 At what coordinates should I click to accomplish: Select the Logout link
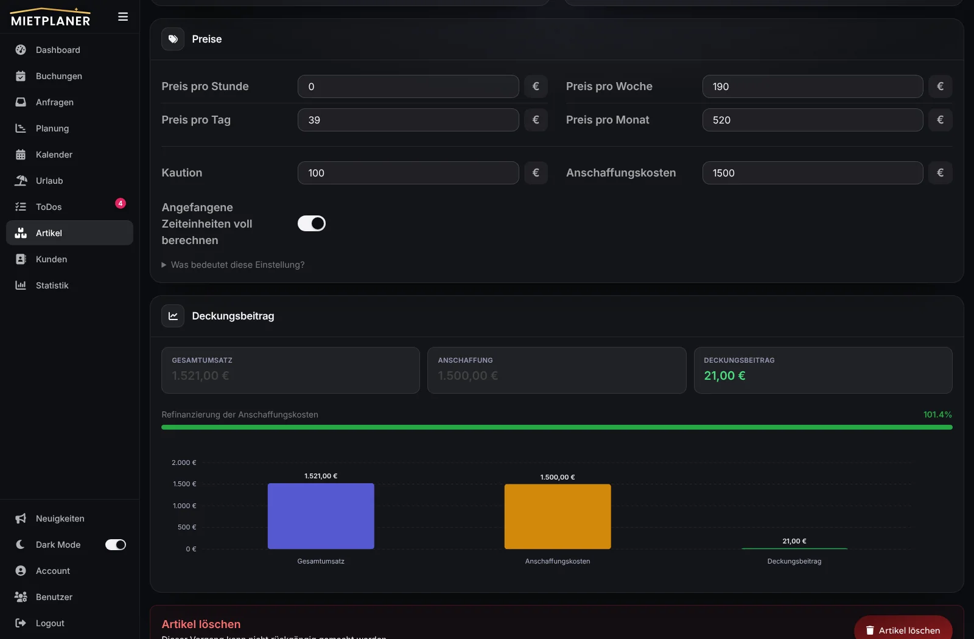(x=69, y=623)
